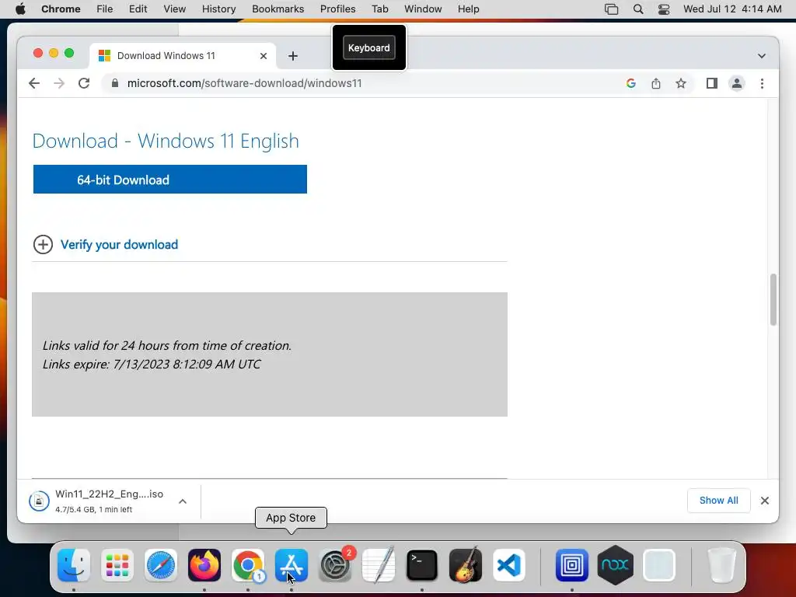796x597 pixels.
Task: Go back to the previous page
Action: [34, 83]
